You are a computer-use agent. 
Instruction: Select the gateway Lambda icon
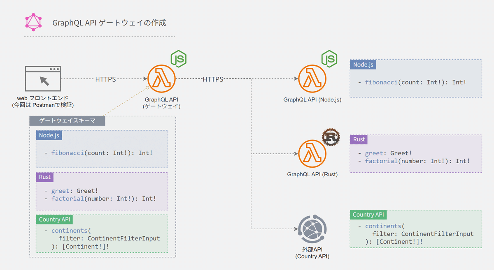click(161, 78)
